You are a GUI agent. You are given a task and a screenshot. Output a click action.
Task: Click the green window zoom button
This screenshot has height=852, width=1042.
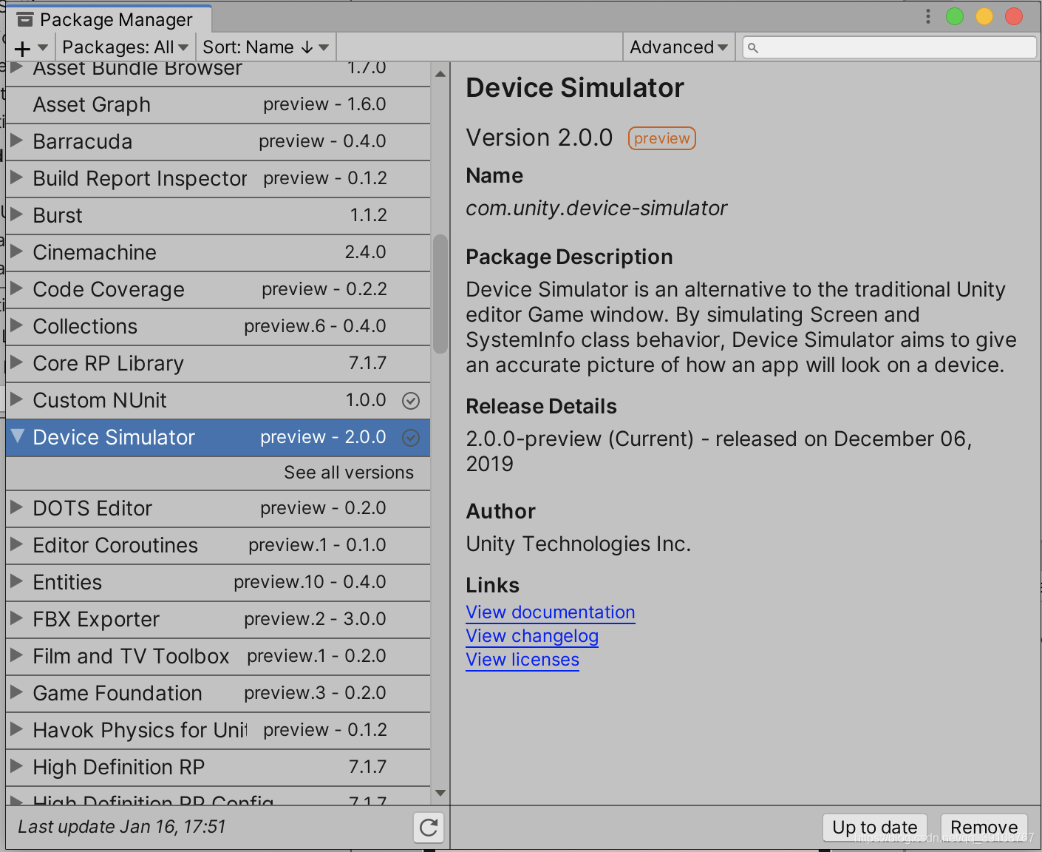(x=955, y=16)
